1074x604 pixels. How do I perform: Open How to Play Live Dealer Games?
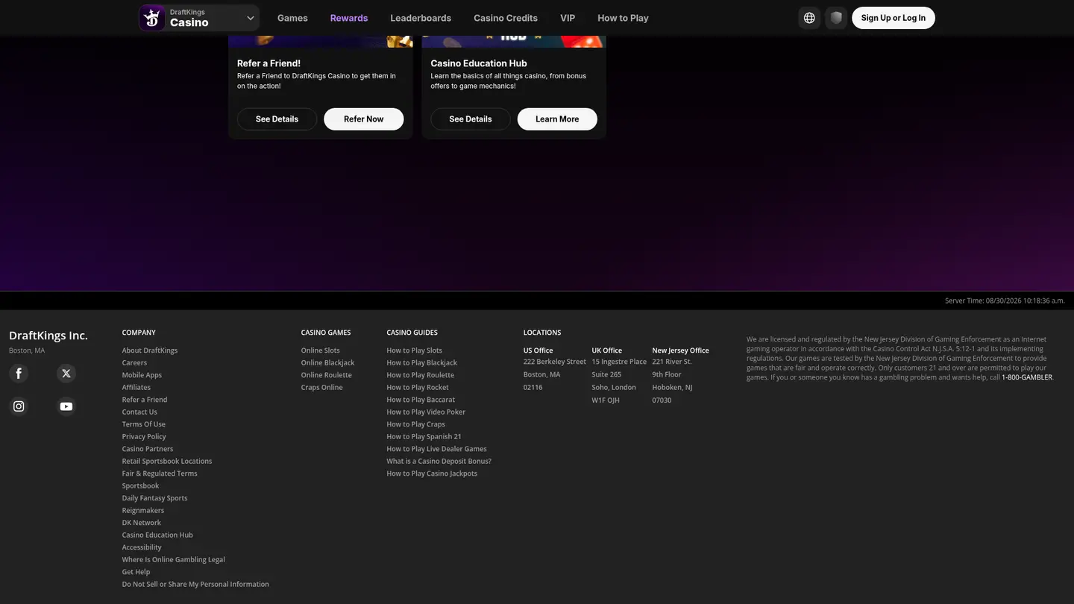tap(437, 449)
